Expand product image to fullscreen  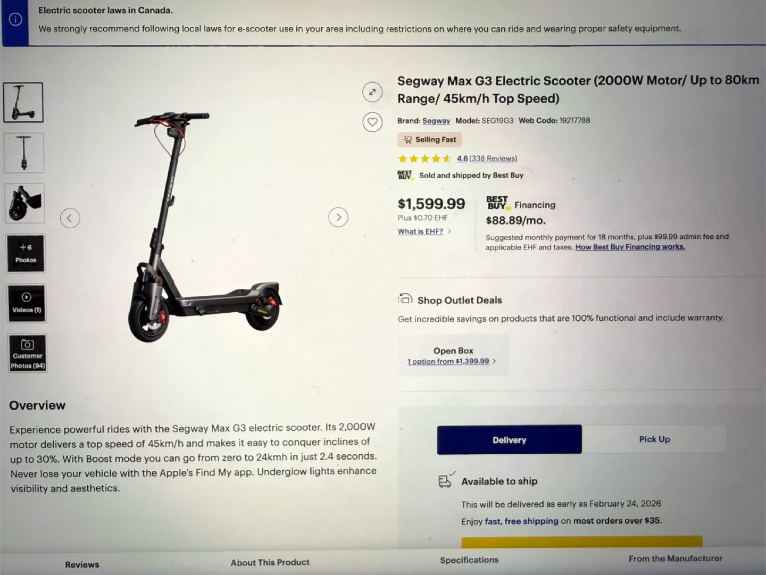[x=372, y=92]
